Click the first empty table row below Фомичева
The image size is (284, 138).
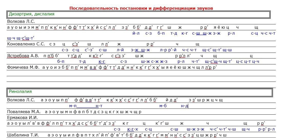pyautogui.click(x=141, y=73)
